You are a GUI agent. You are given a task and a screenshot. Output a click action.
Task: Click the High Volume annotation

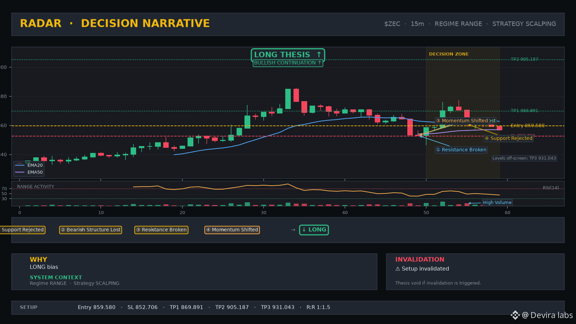click(497, 203)
